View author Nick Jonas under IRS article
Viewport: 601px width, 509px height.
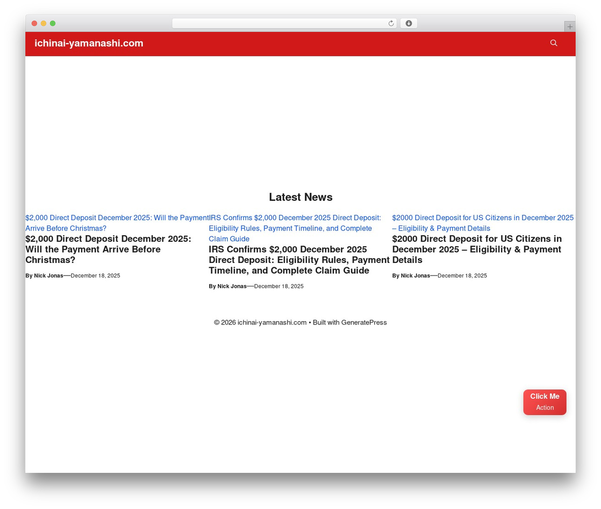232,286
